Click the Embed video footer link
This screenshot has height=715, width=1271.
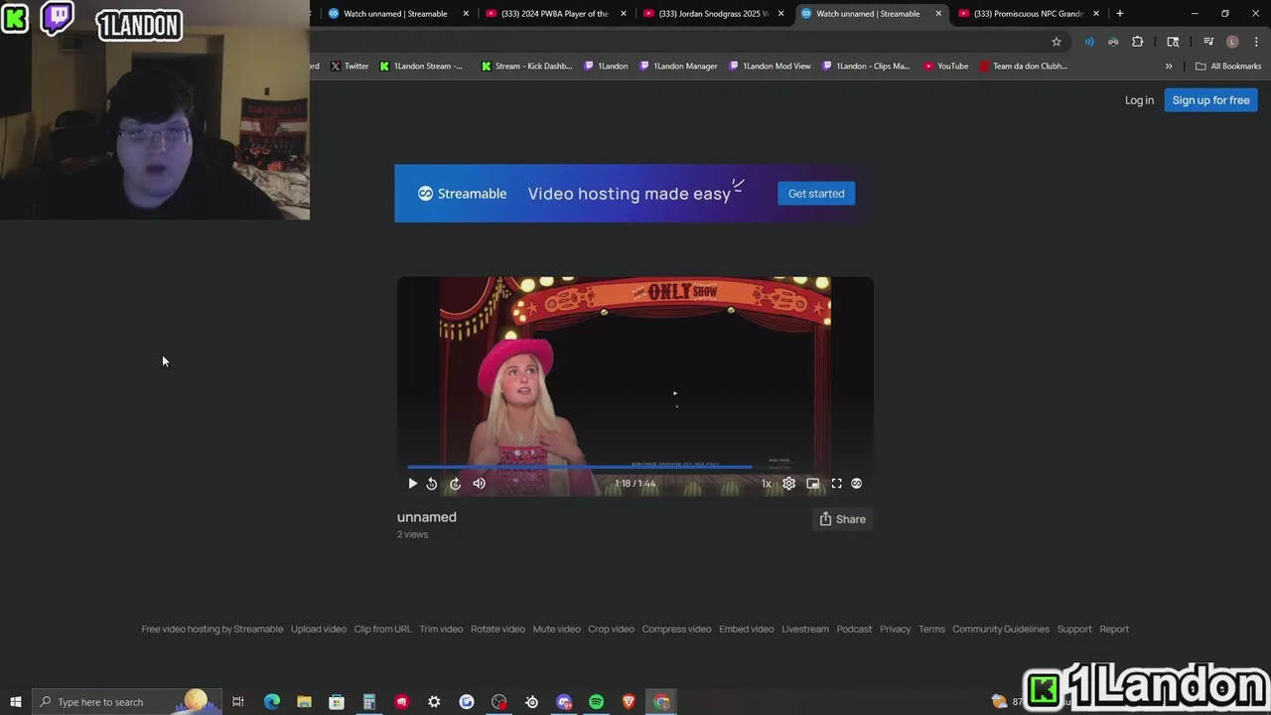click(x=747, y=629)
